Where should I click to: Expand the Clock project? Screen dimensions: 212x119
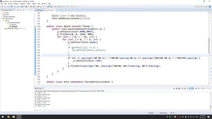pos(2,15)
